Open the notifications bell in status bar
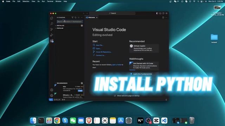The height and width of the screenshot is (126, 225). pyautogui.click(x=166, y=99)
